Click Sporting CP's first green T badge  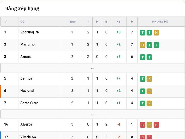click(x=142, y=33)
